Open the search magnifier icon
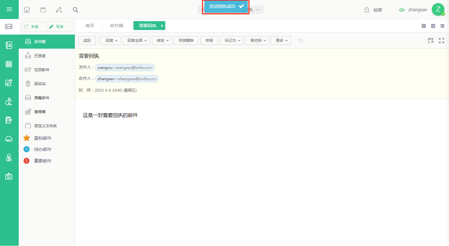449x246 pixels. point(75,10)
